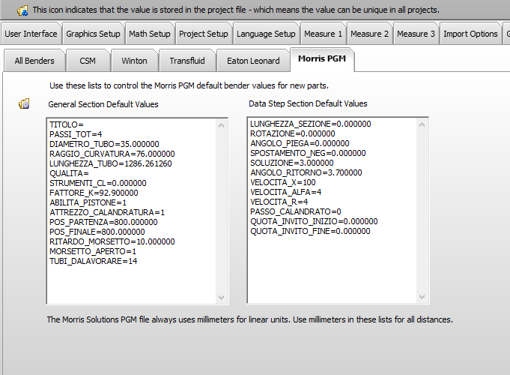510x375 pixels.
Task: Click the QUOTA_INVITO_FINE=0.000000 line
Action: [310, 232]
